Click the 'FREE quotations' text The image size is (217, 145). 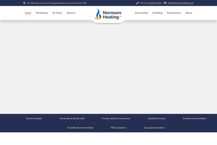tap(119, 128)
